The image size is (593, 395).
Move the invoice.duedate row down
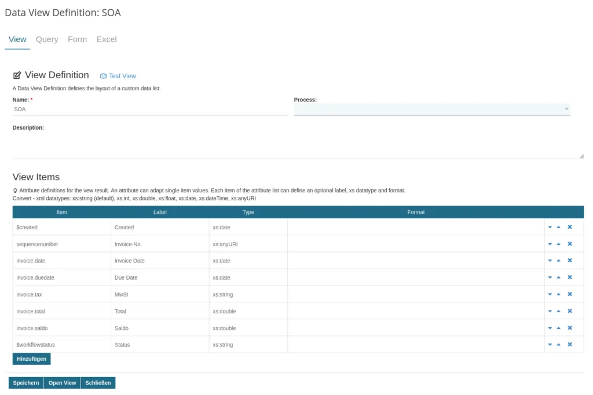550,277
